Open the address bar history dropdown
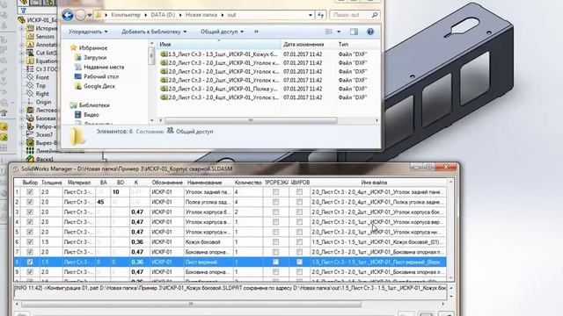 click(311, 15)
